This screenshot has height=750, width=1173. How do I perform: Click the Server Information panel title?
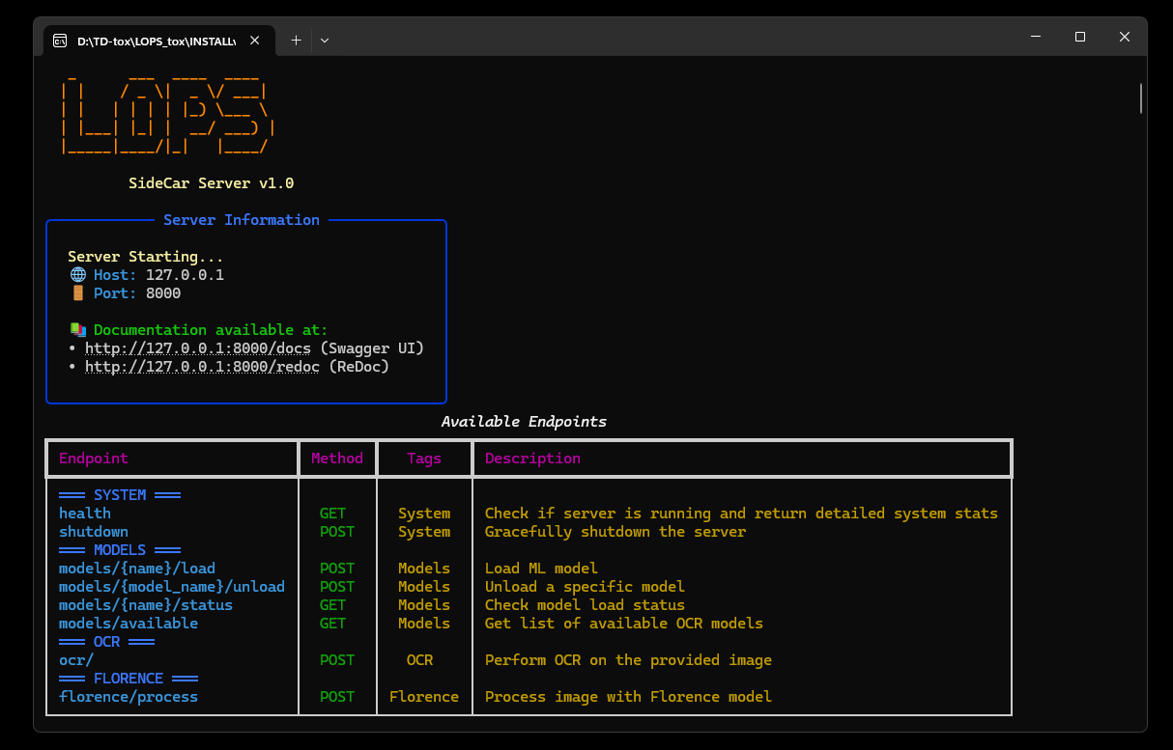(241, 219)
